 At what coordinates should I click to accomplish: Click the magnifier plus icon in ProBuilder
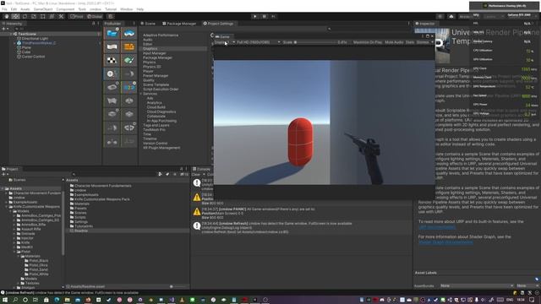tap(112, 73)
